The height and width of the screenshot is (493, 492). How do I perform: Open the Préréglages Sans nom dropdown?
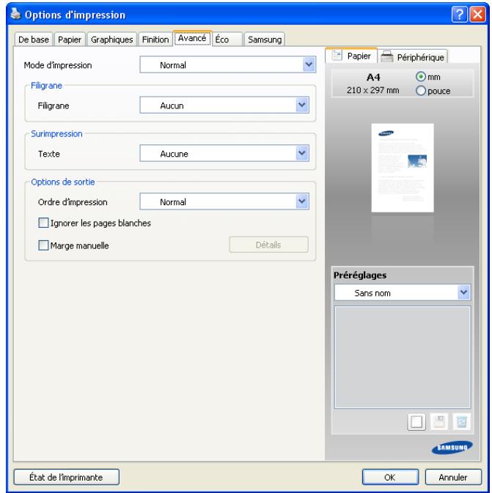point(403,293)
